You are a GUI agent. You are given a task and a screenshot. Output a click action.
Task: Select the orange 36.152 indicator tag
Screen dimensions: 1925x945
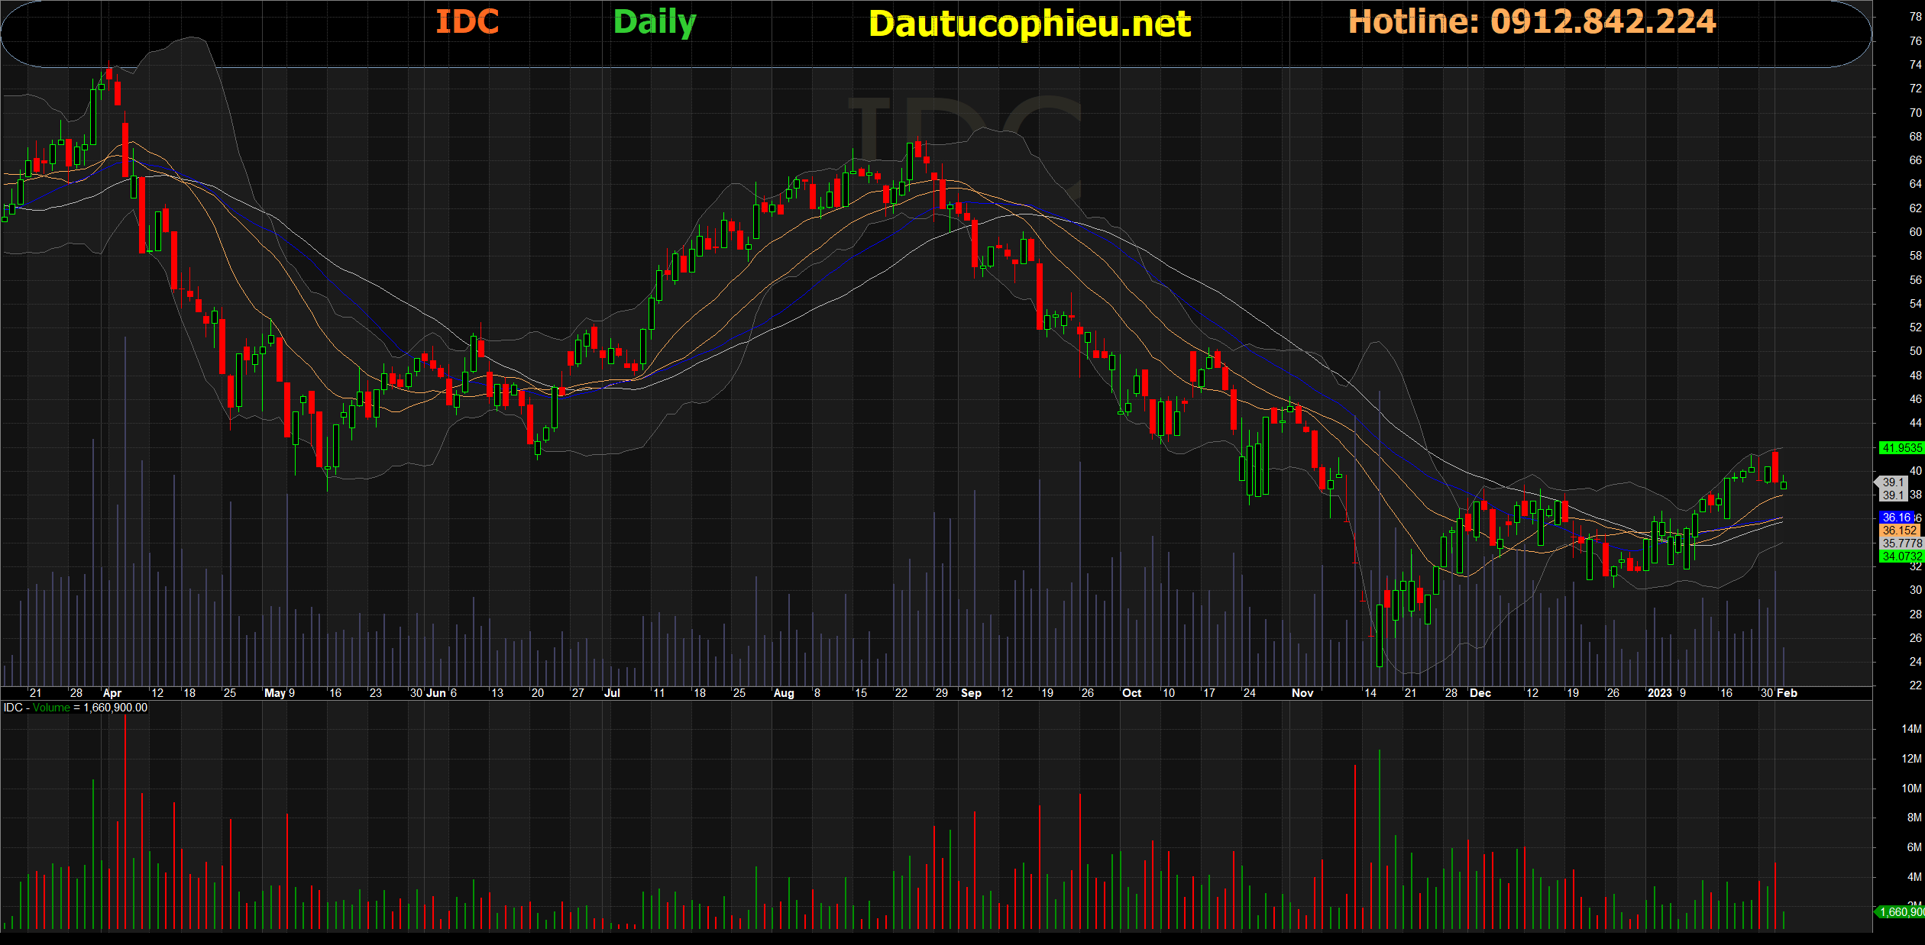(x=1899, y=531)
